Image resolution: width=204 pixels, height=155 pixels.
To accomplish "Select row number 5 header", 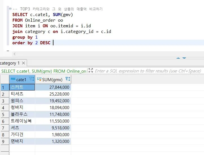I will point(5,114).
